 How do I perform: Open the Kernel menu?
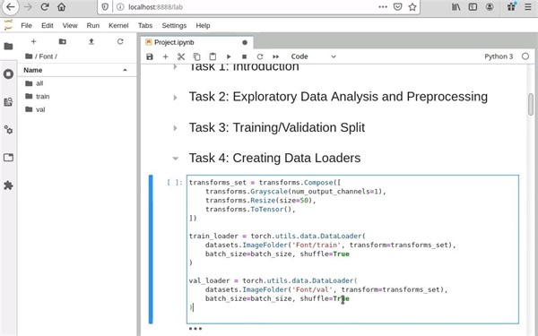(x=118, y=25)
